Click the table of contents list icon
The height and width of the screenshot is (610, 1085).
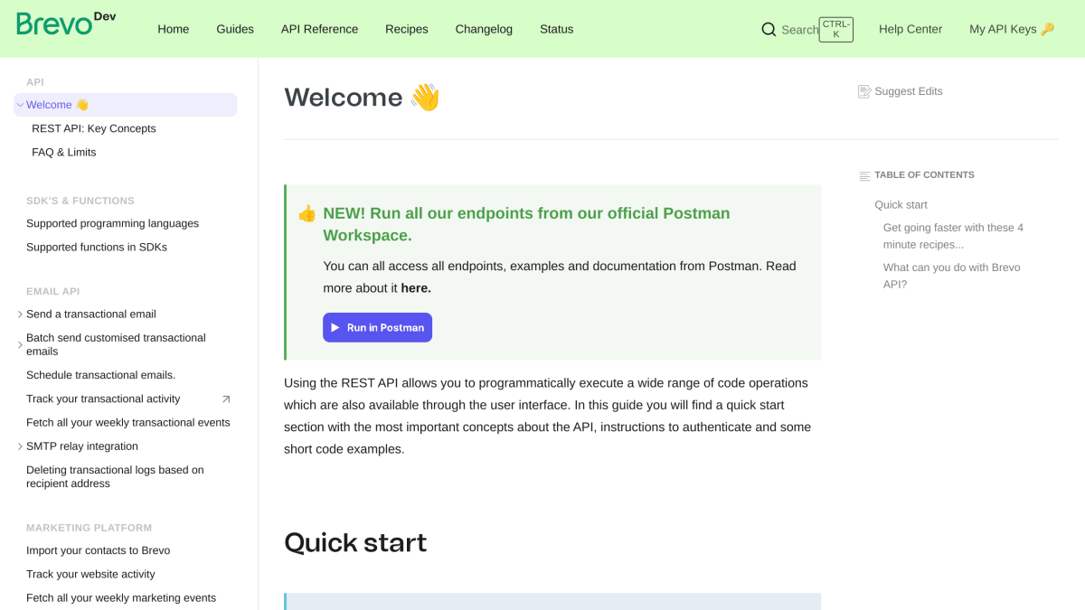tap(864, 175)
